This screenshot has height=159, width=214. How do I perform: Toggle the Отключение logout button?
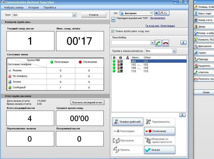(160, 131)
